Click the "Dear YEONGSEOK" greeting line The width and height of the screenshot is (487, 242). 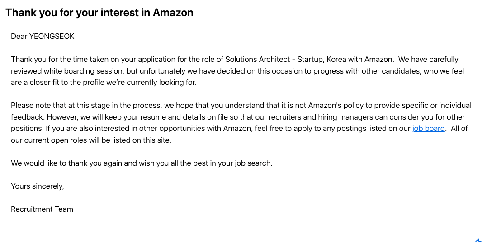point(43,37)
